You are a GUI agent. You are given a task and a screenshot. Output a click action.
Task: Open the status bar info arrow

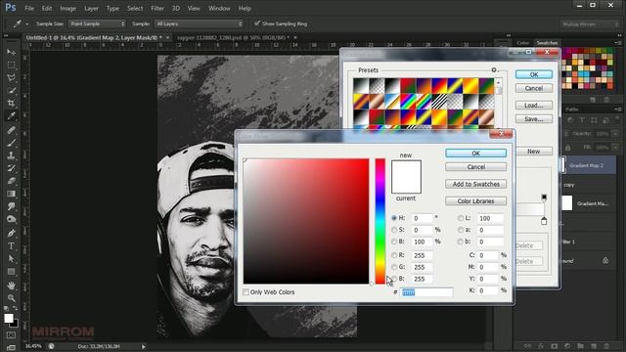click(x=143, y=346)
